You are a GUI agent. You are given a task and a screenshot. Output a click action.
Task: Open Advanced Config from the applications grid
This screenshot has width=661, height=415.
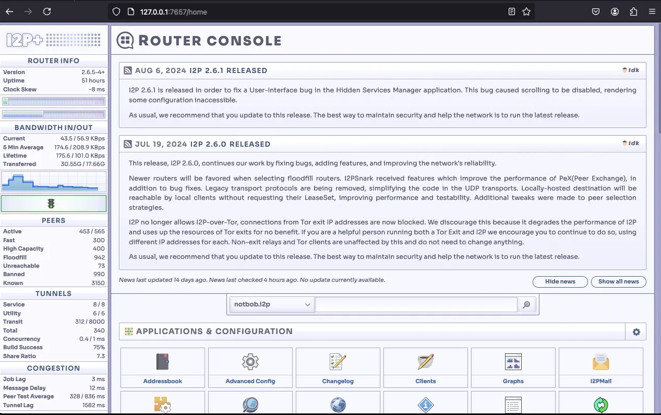pyautogui.click(x=250, y=367)
